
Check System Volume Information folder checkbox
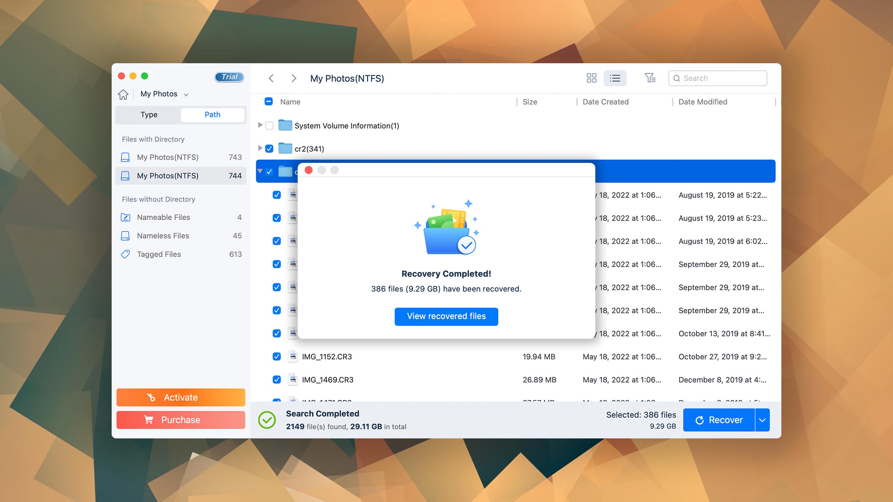click(x=269, y=126)
